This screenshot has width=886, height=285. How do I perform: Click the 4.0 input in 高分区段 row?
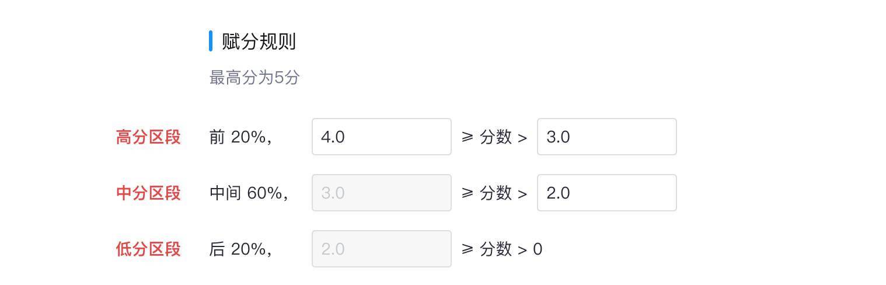[x=381, y=137]
